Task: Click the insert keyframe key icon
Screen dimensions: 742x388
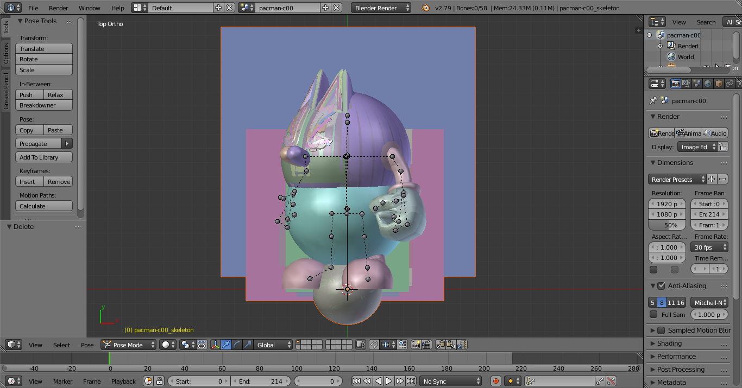Action: pos(600,381)
